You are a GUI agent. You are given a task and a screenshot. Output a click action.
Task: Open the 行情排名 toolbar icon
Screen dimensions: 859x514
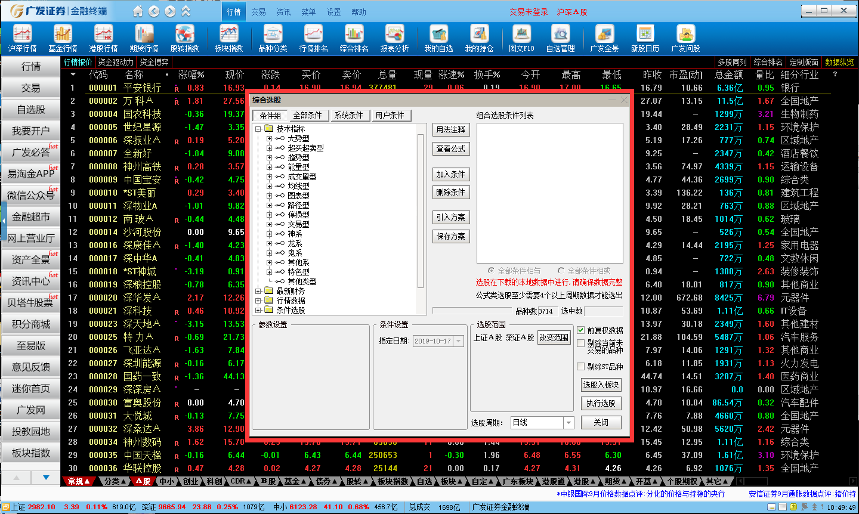(x=313, y=39)
